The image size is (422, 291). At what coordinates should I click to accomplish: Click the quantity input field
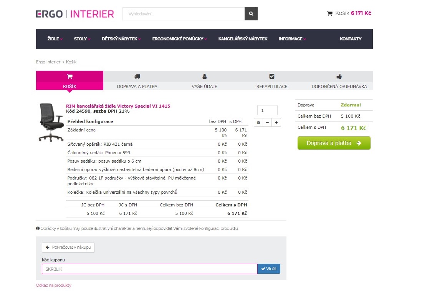click(267, 110)
